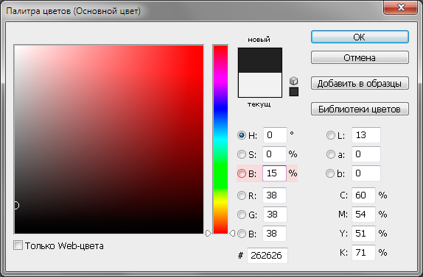Click the out-of-gamut warning cube icon
This screenshot has height=277, width=423.
[294, 81]
